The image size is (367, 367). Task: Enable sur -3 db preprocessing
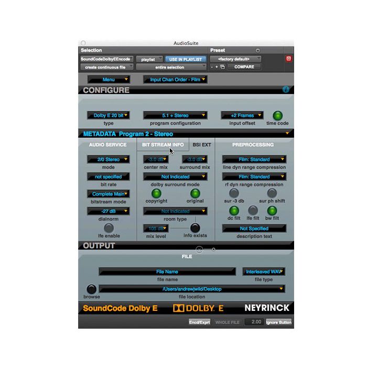(x=234, y=193)
